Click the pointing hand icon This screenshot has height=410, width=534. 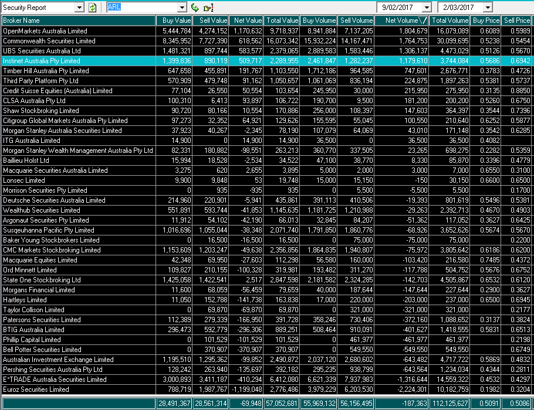pos(208,8)
